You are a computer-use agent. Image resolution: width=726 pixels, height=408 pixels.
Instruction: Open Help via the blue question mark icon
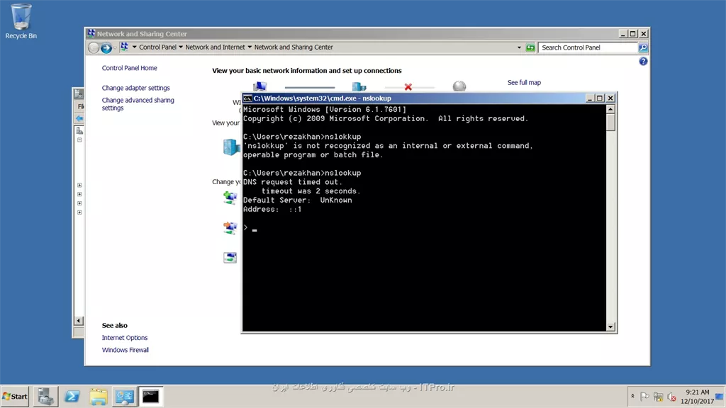click(x=643, y=61)
